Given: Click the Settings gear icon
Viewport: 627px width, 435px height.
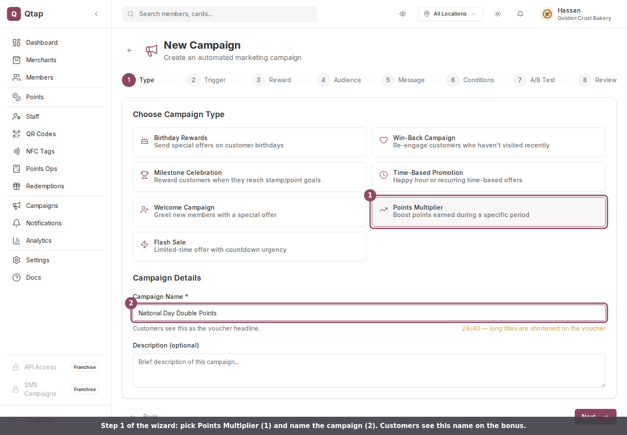Looking at the screenshot, I should (x=17, y=260).
